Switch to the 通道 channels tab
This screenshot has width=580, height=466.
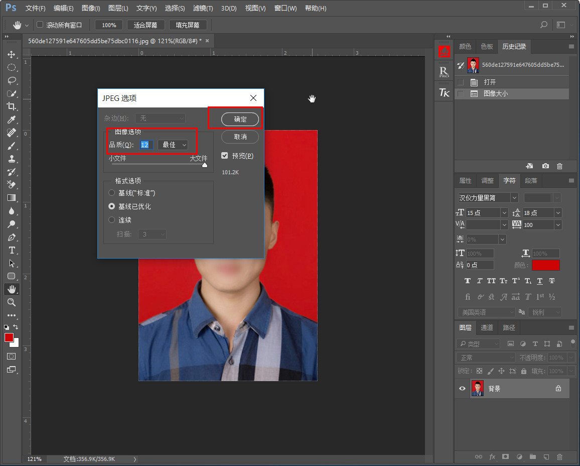(x=487, y=327)
